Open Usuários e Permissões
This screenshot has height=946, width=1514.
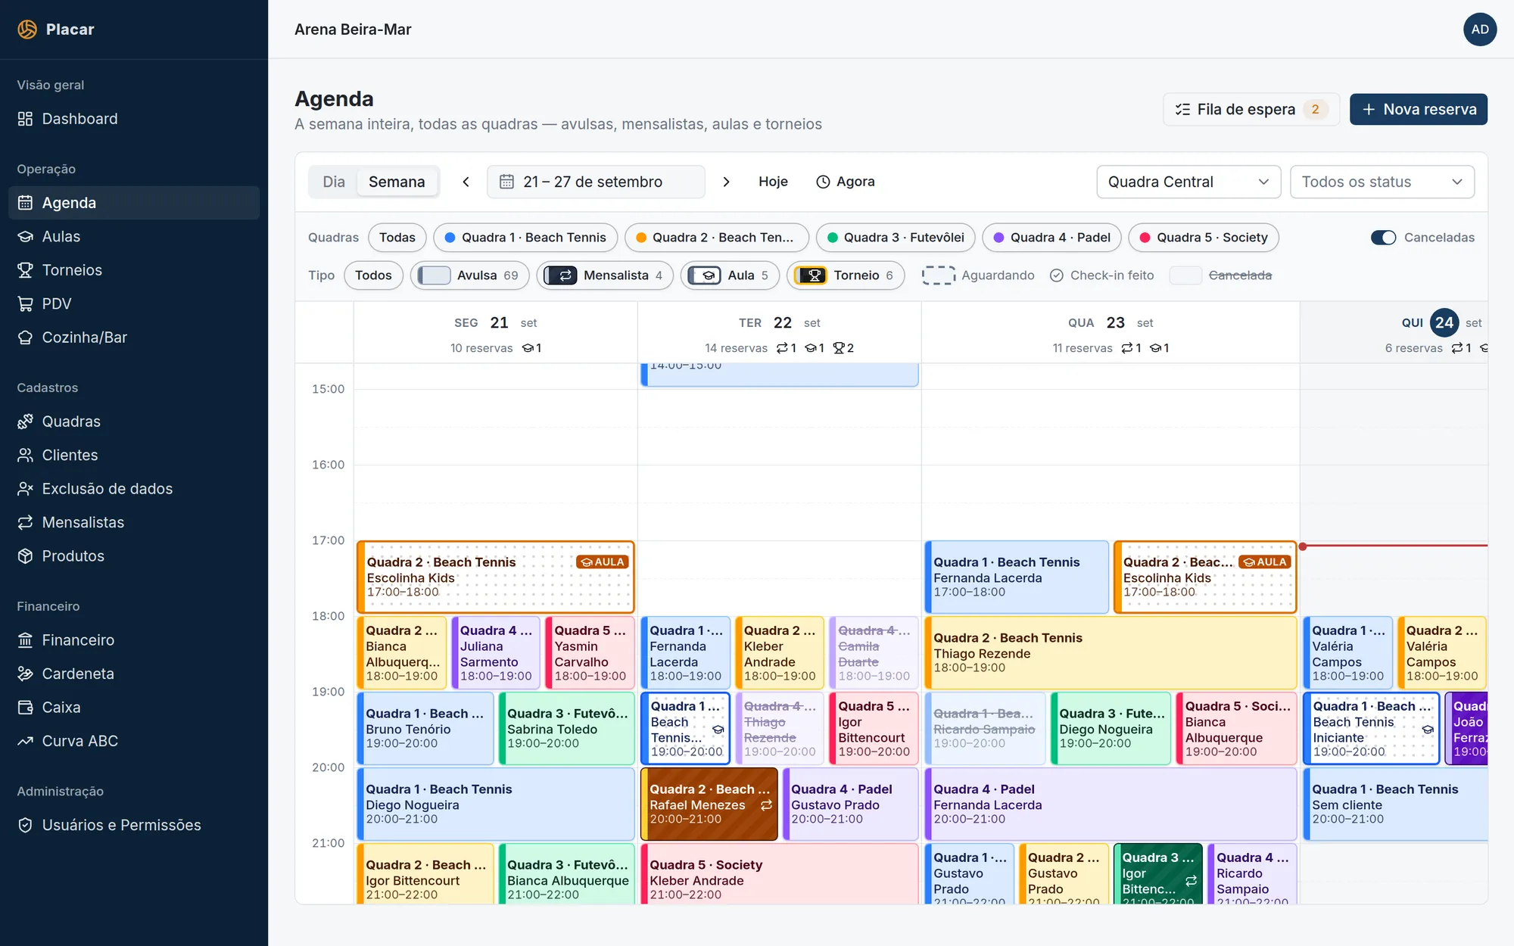134,825
